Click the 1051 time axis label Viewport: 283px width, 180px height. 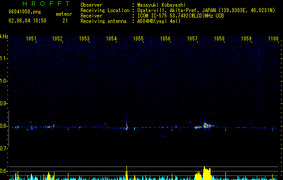click(31, 39)
